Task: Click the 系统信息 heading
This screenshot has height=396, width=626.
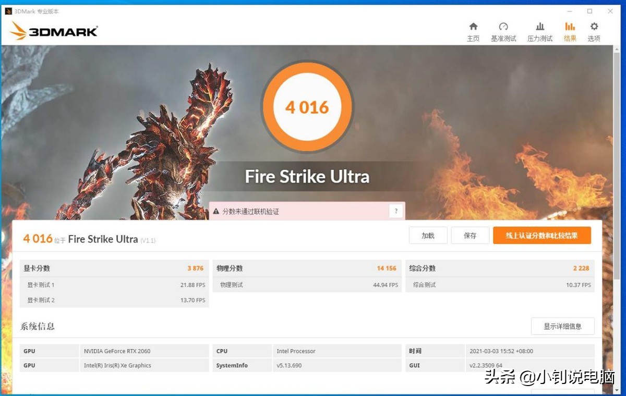Action: 38,327
